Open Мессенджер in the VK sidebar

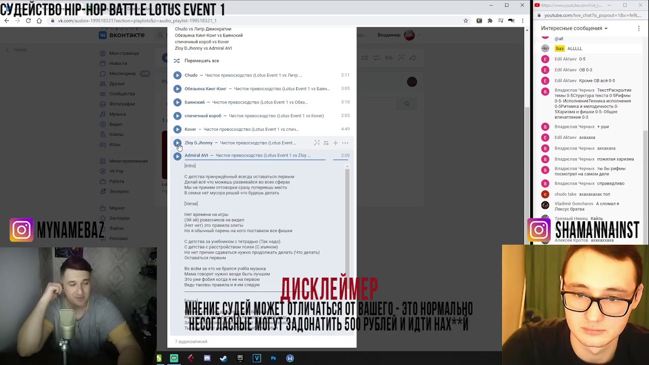122,74
